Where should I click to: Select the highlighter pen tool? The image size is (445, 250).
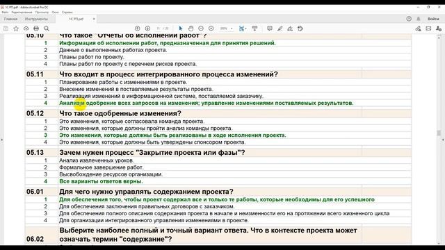point(280,28)
